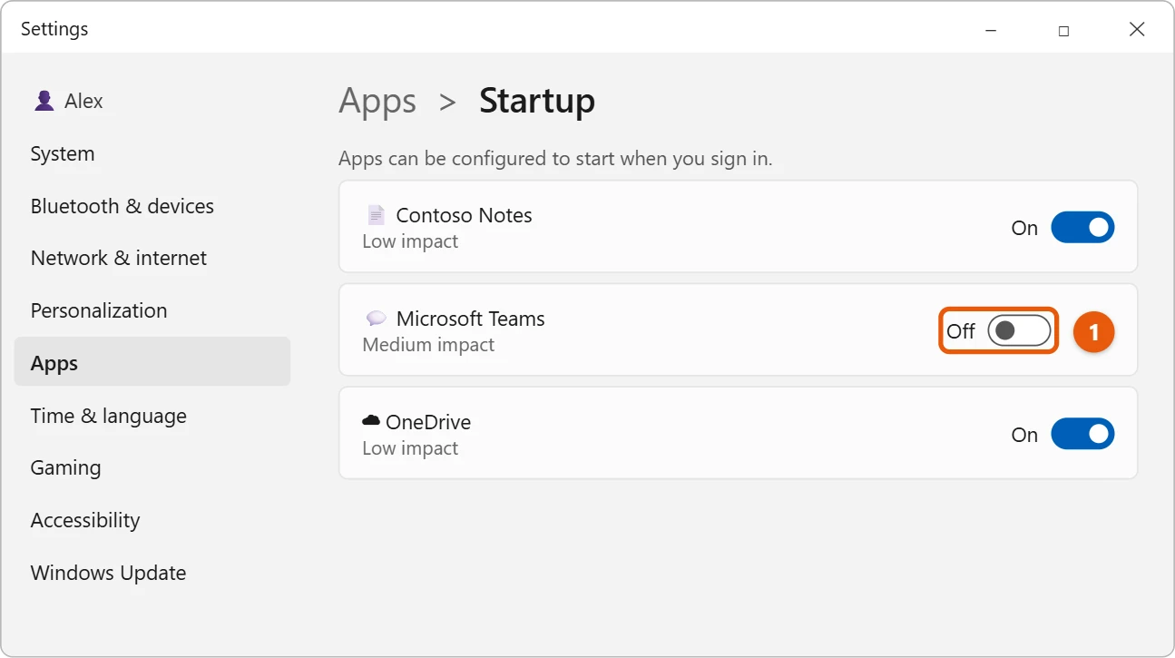Viewport: 1175px width, 658px height.
Task: Enable the Microsoft Teams startup toggle
Action: pos(1019,331)
